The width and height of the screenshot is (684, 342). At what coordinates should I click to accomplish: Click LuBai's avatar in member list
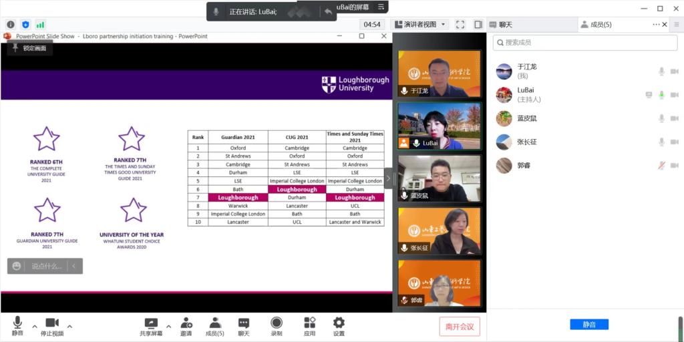tap(504, 95)
